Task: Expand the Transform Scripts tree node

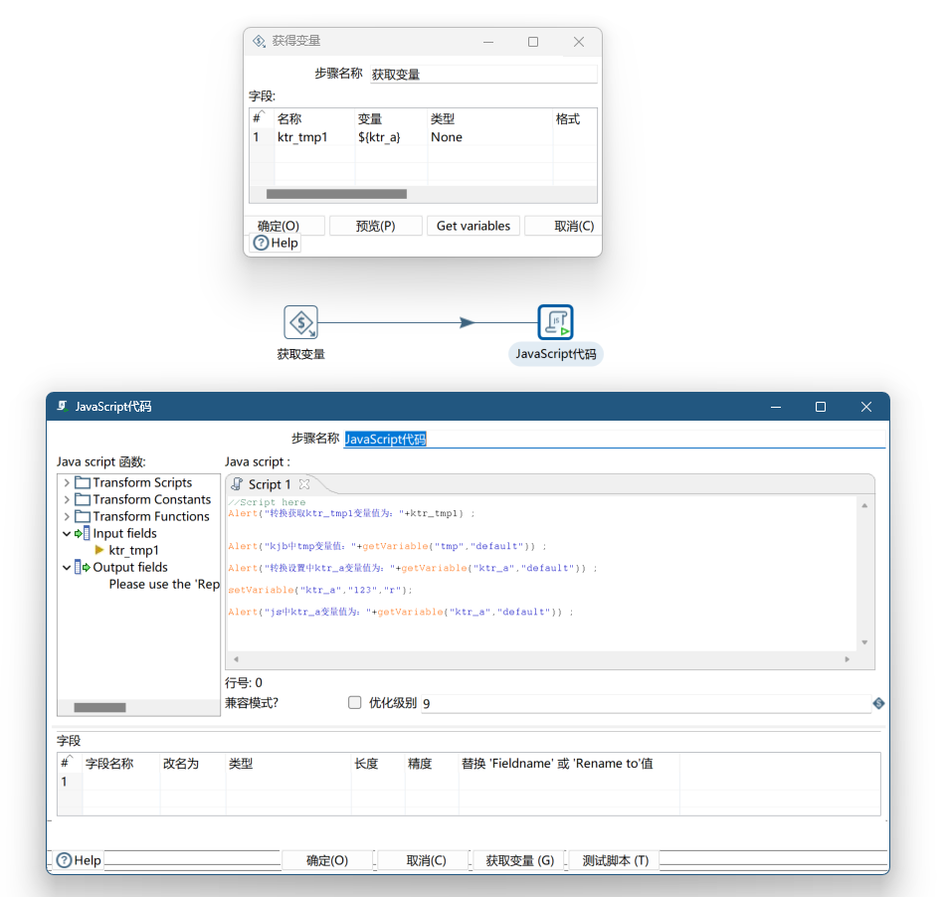Action: pos(67,483)
